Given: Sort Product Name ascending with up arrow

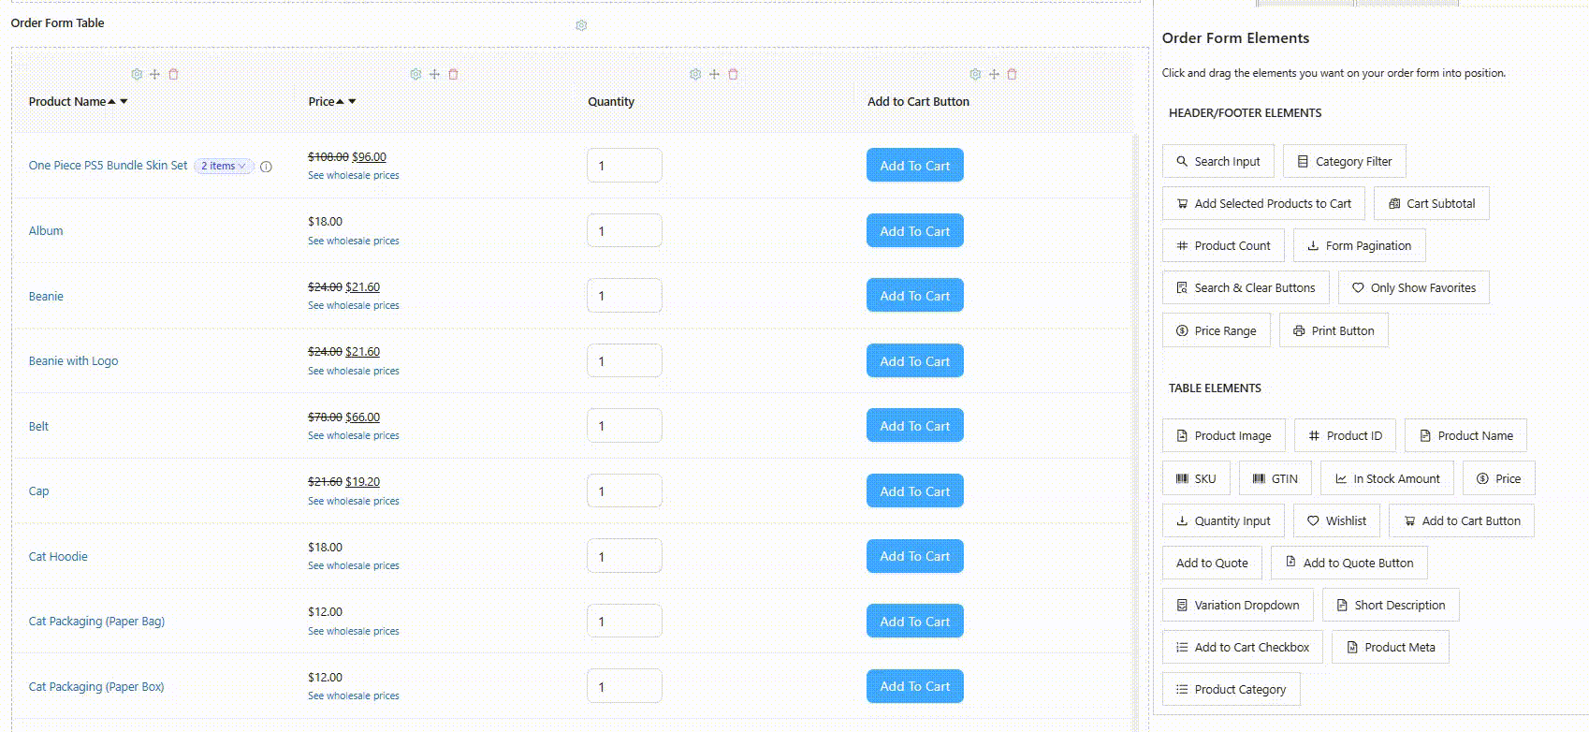Looking at the screenshot, I should click(112, 102).
